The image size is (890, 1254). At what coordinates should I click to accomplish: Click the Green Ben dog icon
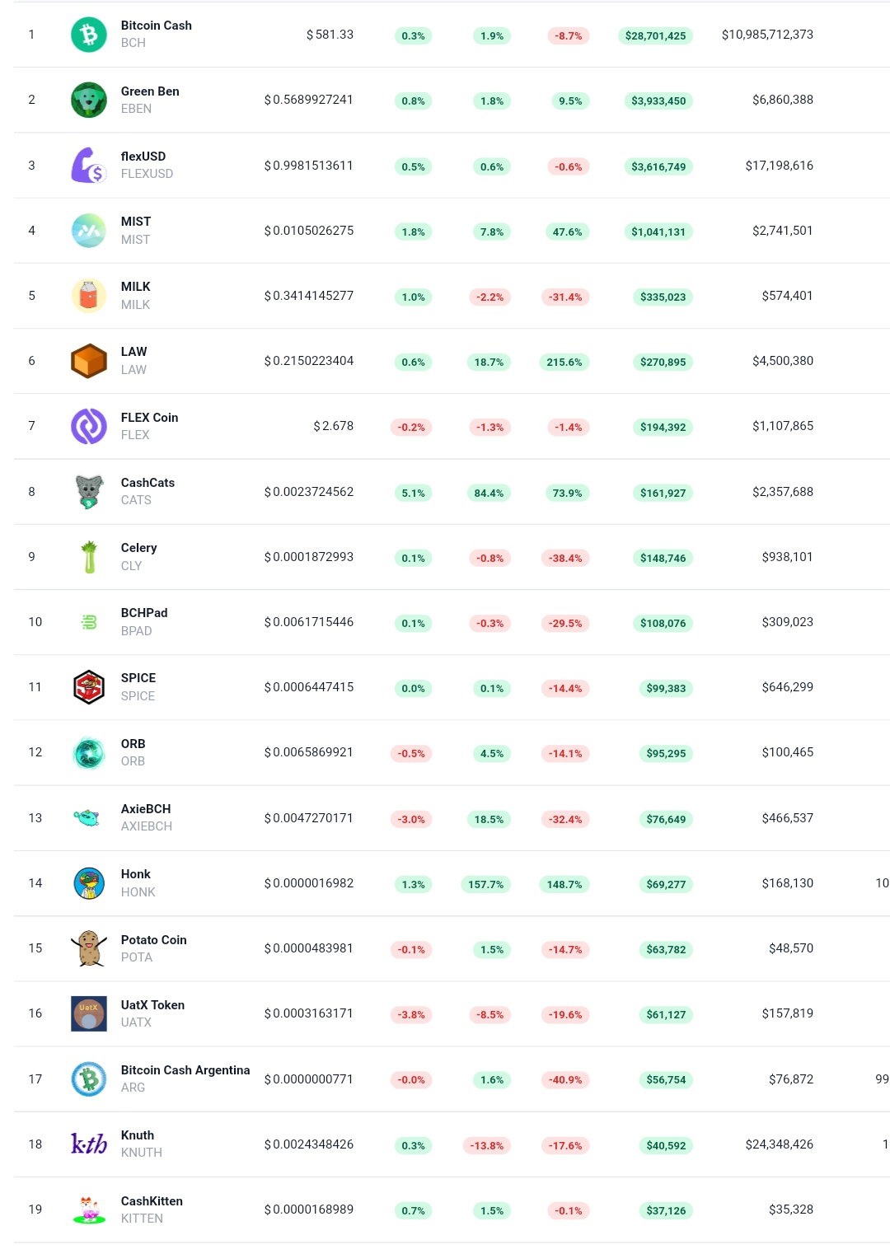point(89,100)
